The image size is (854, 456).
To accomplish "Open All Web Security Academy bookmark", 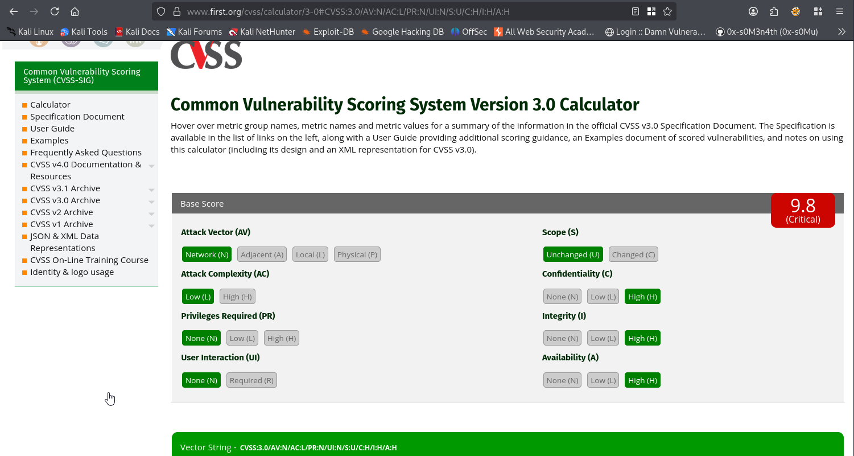I will [544, 32].
